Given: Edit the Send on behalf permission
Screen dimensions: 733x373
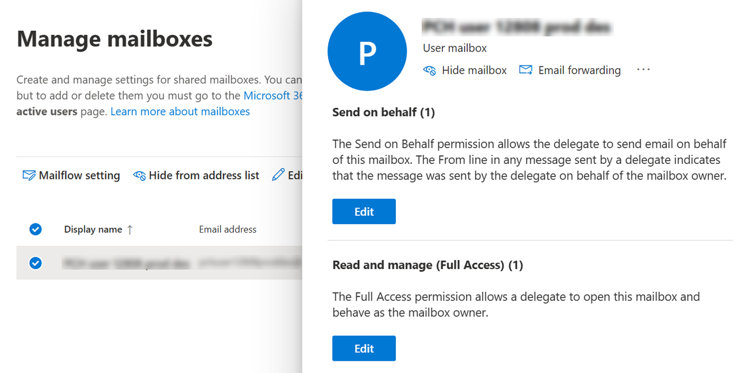Looking at the screenshot, I should click(363, 211).
